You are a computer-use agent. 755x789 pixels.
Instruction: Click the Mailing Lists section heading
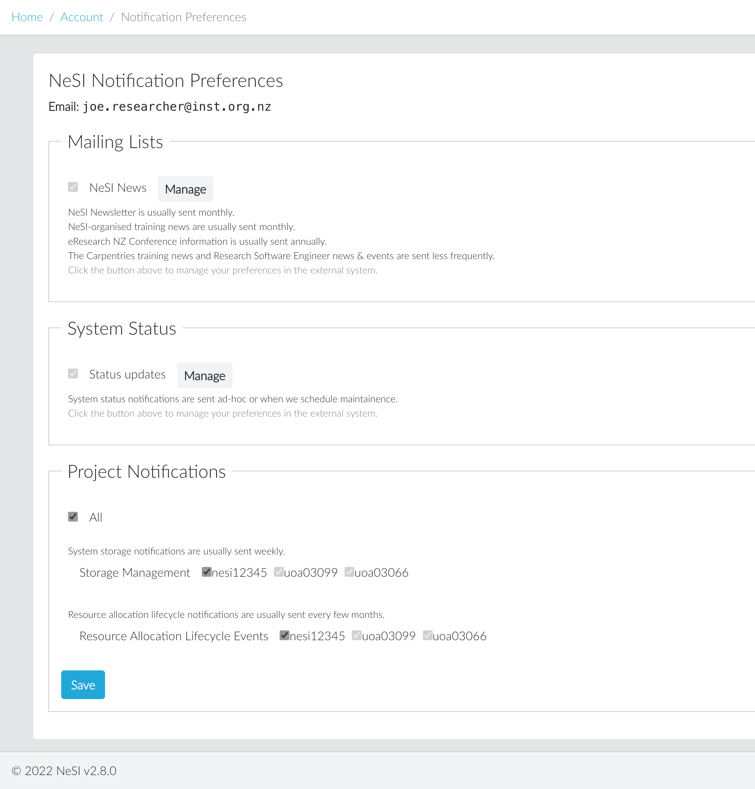[115, 142]
